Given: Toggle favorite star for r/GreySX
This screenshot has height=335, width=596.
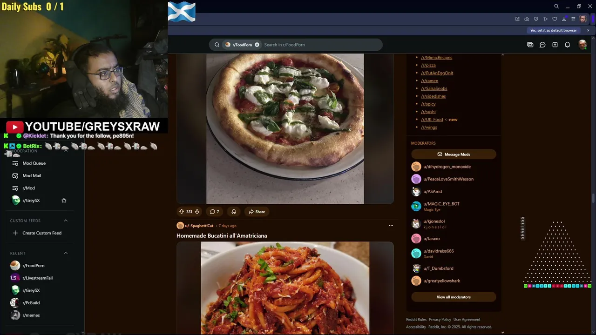Looking at the screenshot, I should pyautogui.click(x=64, y=201).
